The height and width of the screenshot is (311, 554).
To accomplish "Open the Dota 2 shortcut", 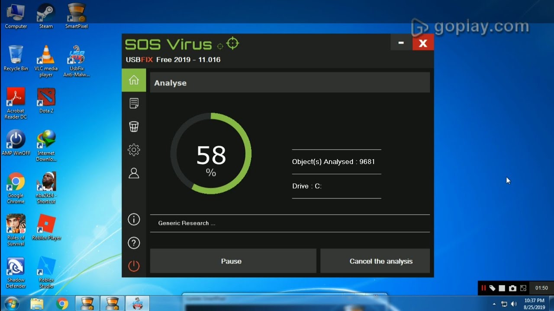I will click(x=46, y=101).
